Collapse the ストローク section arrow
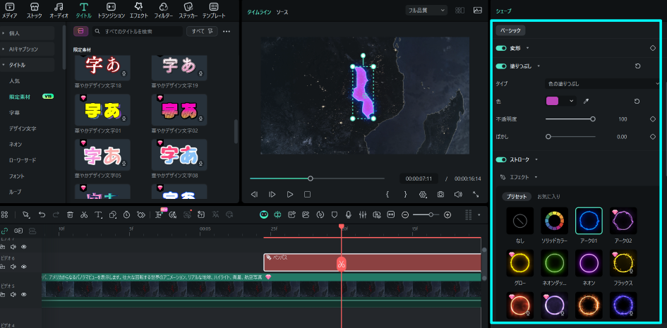Screen dimensions: 667x328 pyautogui.click(x=536, y=159)
